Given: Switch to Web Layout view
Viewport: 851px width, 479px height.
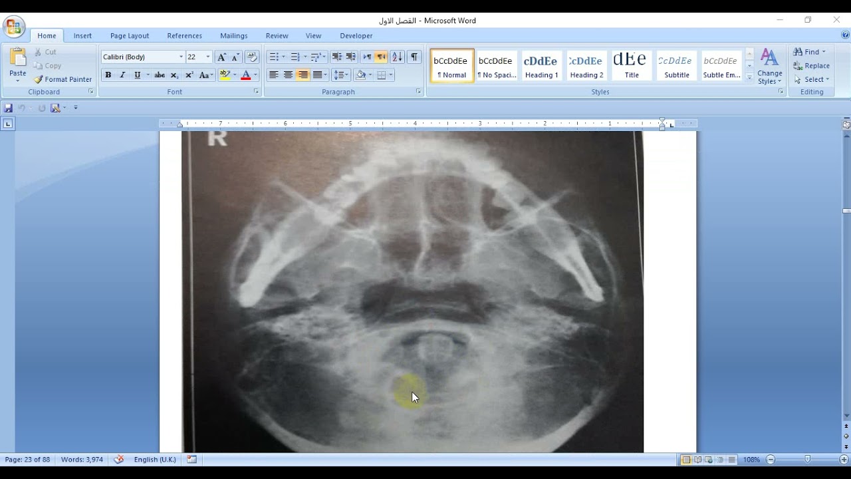Looking at the screenshot, I should tap(708, 460).
